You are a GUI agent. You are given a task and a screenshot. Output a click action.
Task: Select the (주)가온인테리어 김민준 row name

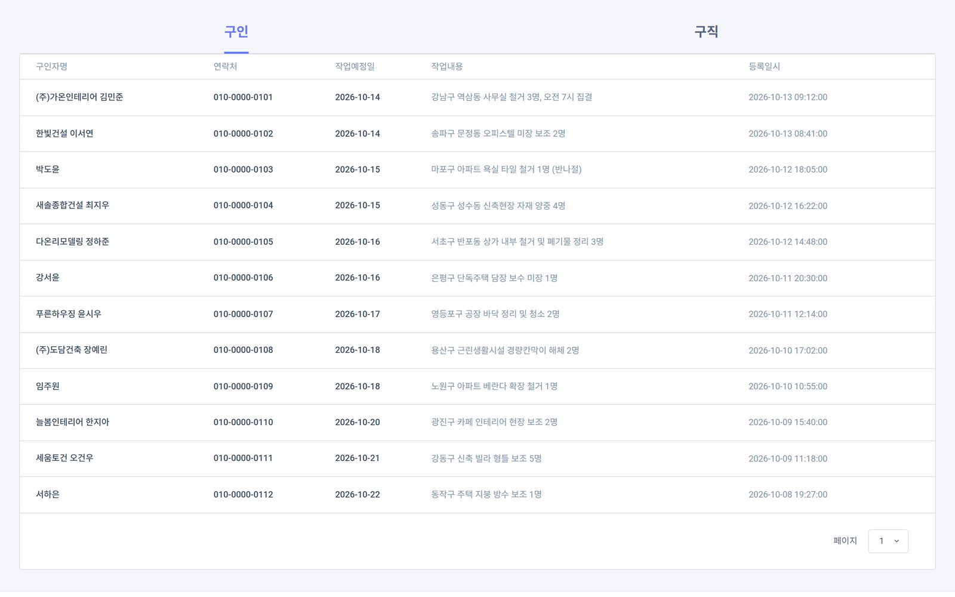click(79, 97)
